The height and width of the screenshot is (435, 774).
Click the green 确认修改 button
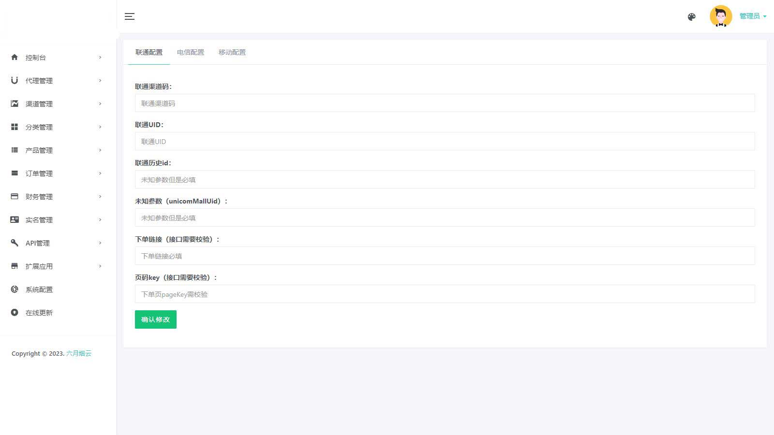pyautogui.click(x=156, y=319)
